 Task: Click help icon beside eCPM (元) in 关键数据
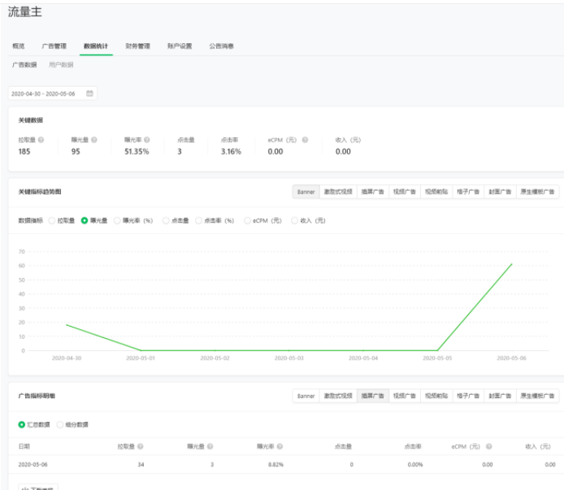[305, 140]
